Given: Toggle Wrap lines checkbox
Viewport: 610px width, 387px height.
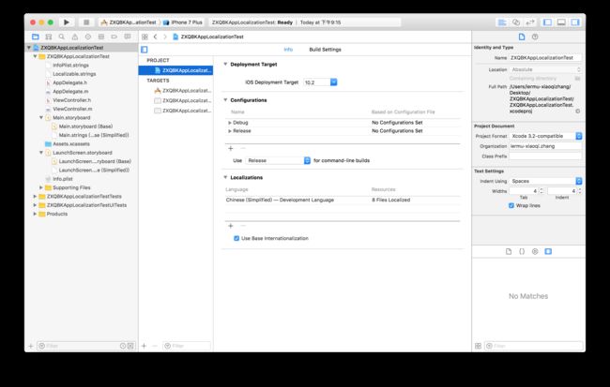Looking at the screenshot, I should [x=511, y=205].
